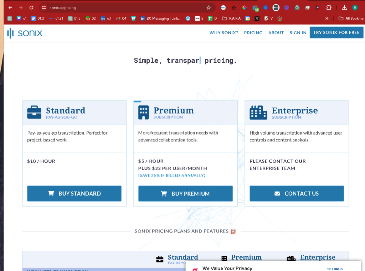Go back with the browser back arrow
Screen dimensions: 365x271
(10, 8)
